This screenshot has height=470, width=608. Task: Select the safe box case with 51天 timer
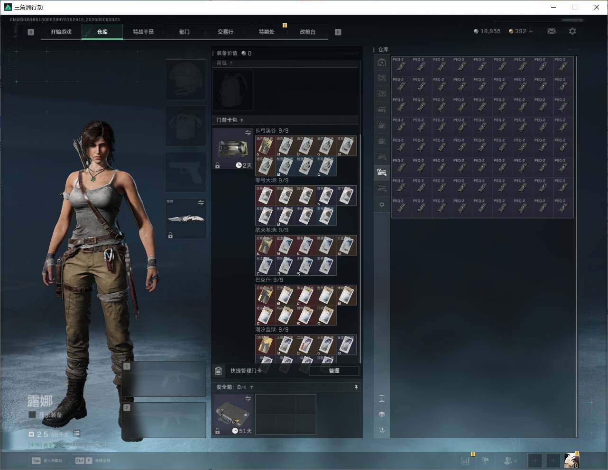[233, 415]
